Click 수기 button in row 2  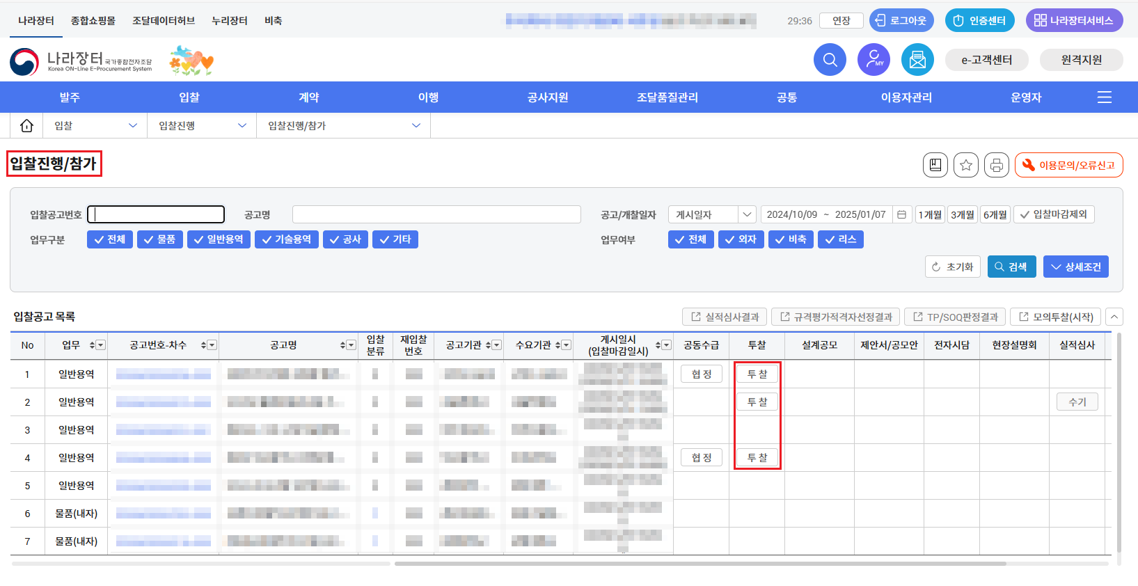click(x=1077, y=402)
